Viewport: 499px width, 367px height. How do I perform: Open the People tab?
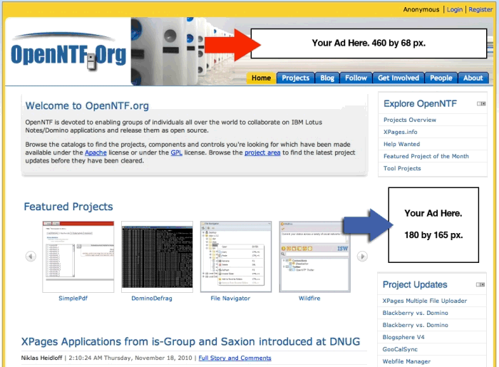point(441,78)
